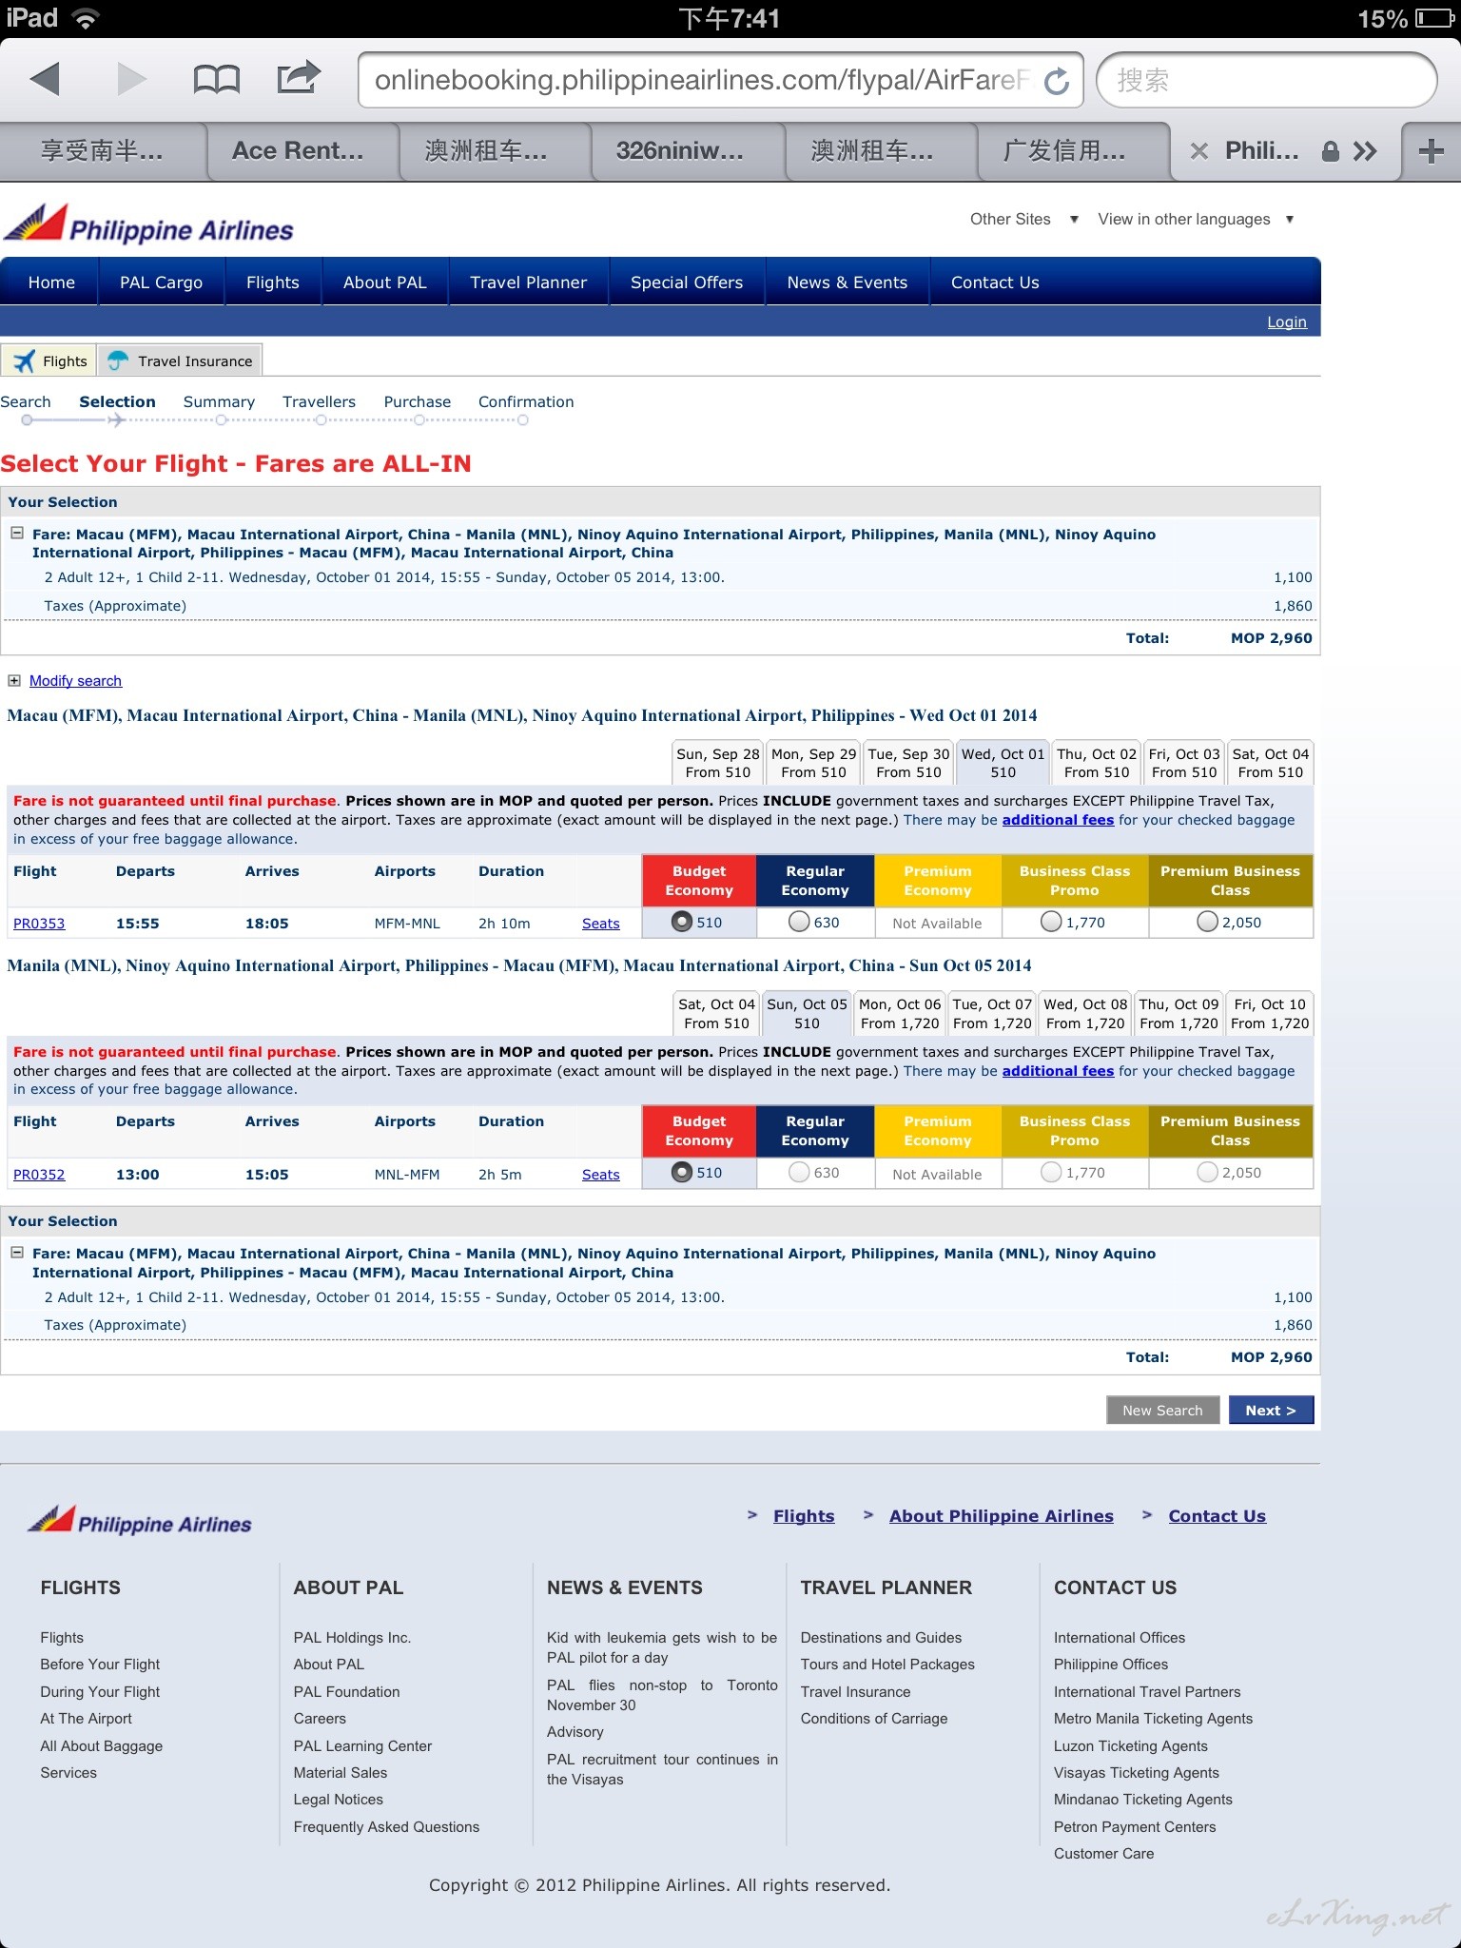Click the Next > button
1461x1948 pixels.
pos(1271,1410)
